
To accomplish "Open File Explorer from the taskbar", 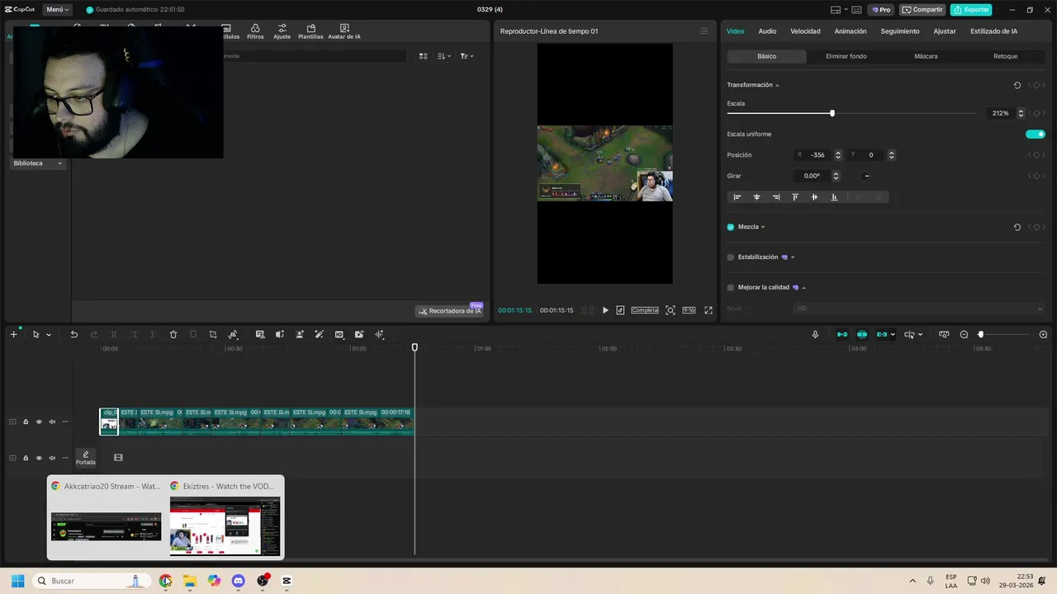I will [x=190, y=581].
